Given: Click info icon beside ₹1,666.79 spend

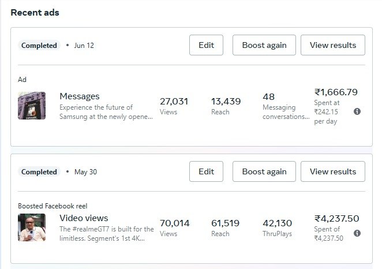Looking at the screenshot, I should click(x=357, y=111).
